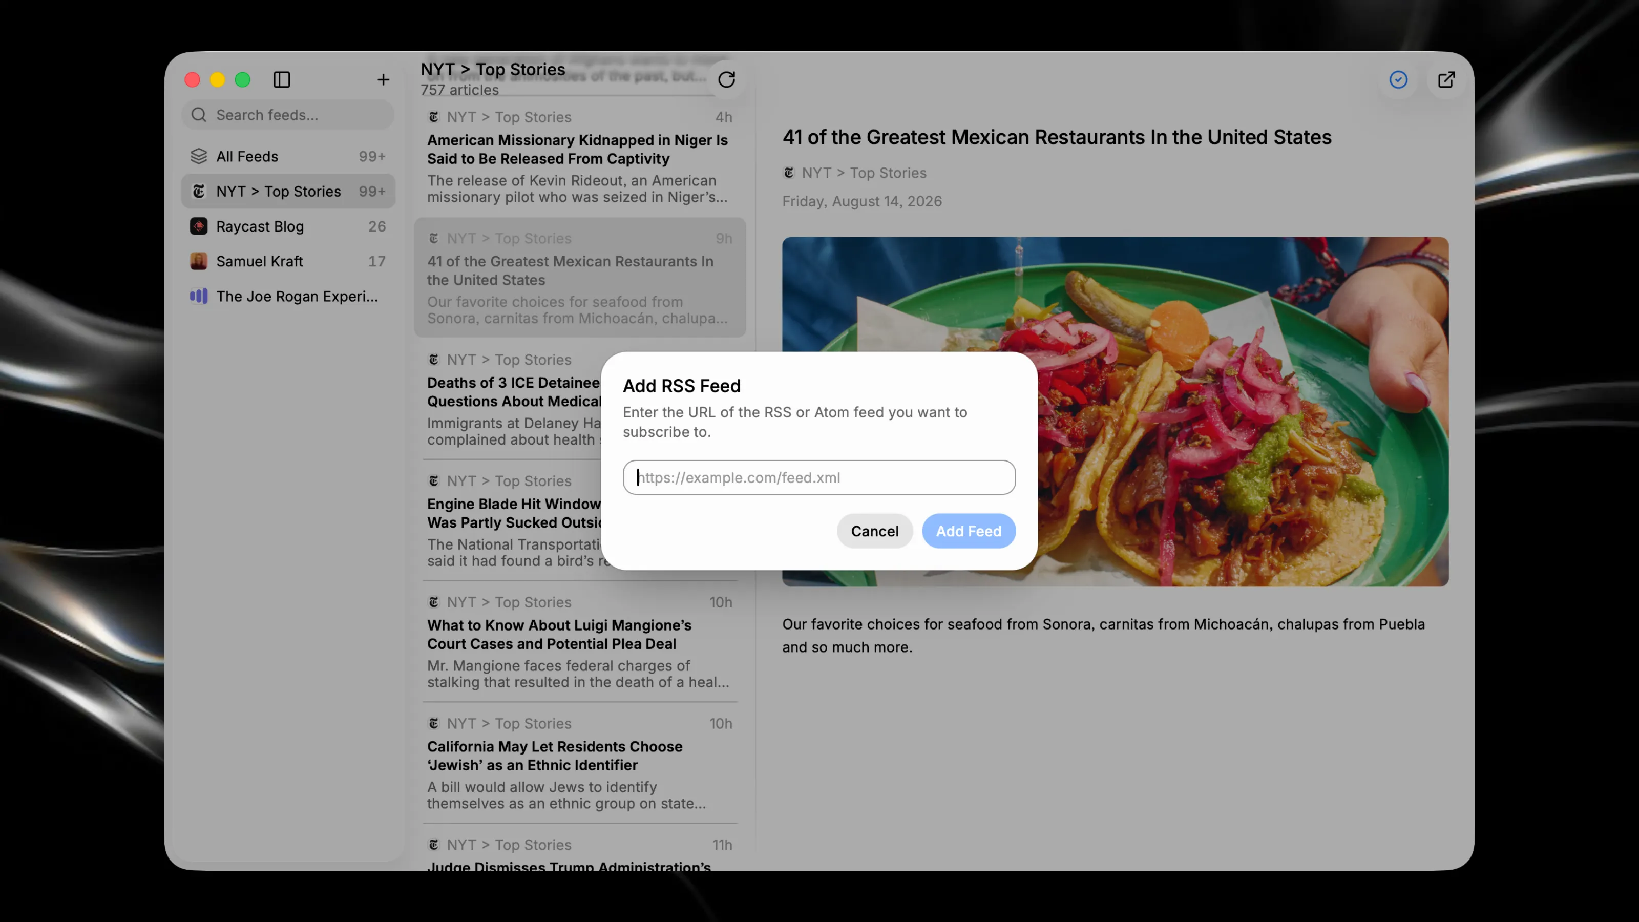Screen dimensions: 1639x922
Task: Open Luigi Mangione's Court Cases article
Action: (x=580, y=641)
